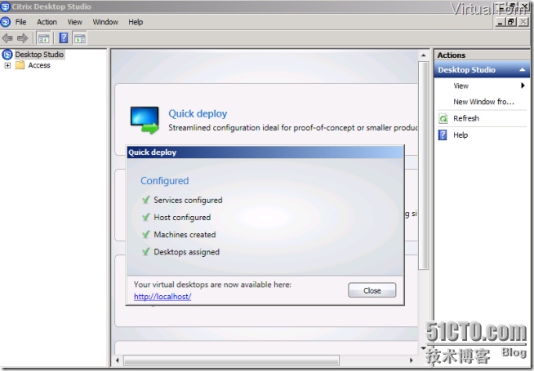Click the horizontal scrollbar left arrow

pyautogui.click(x=118, y=360)
